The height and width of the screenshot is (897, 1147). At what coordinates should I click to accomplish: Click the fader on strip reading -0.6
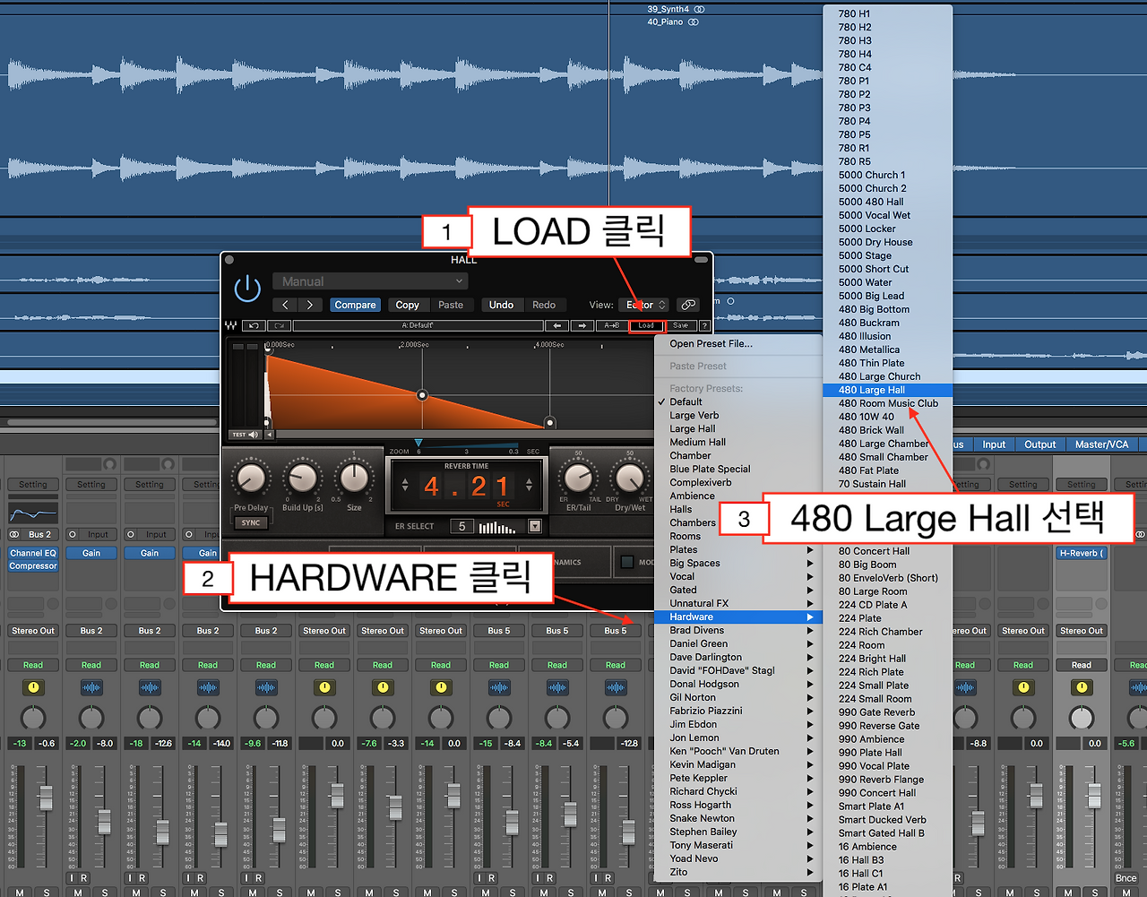tap(45, 798)
